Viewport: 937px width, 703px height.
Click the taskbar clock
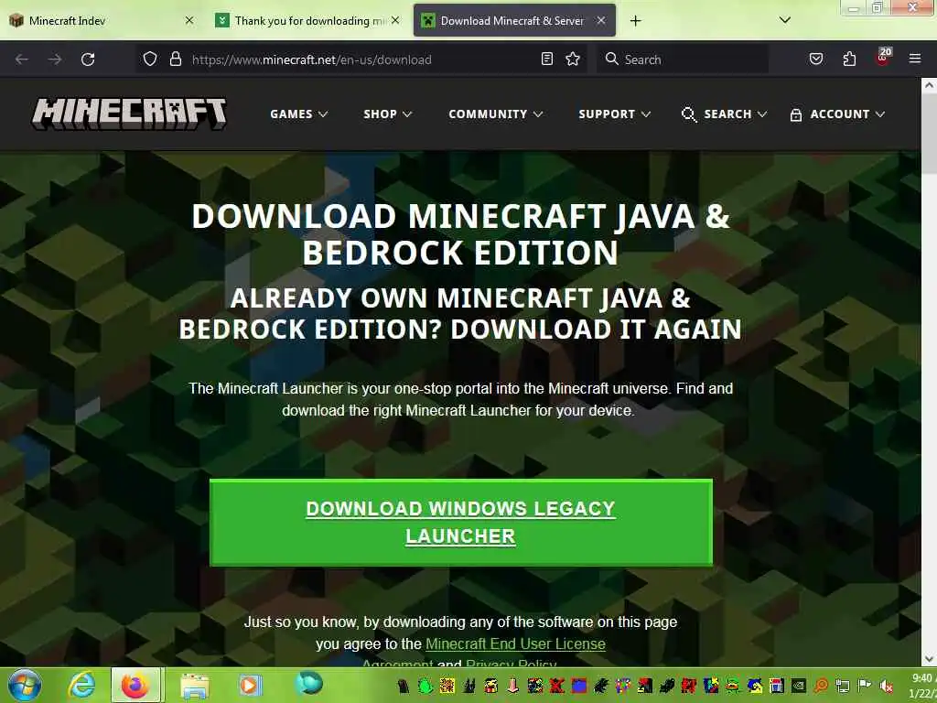click(922, 686)
